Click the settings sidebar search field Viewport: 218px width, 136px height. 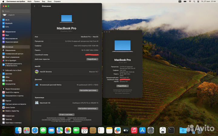(16, 11)
